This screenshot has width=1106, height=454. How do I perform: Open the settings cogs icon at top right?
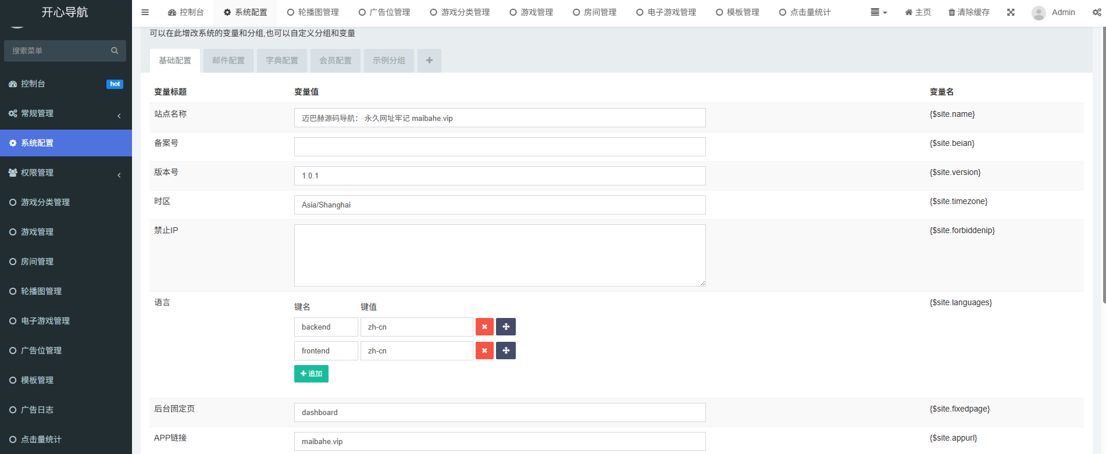coord(1097,12)
